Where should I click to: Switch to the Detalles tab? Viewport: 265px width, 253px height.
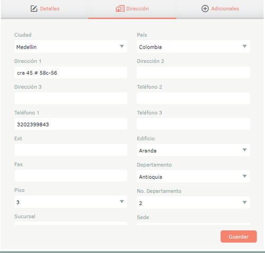pos(45,8)
